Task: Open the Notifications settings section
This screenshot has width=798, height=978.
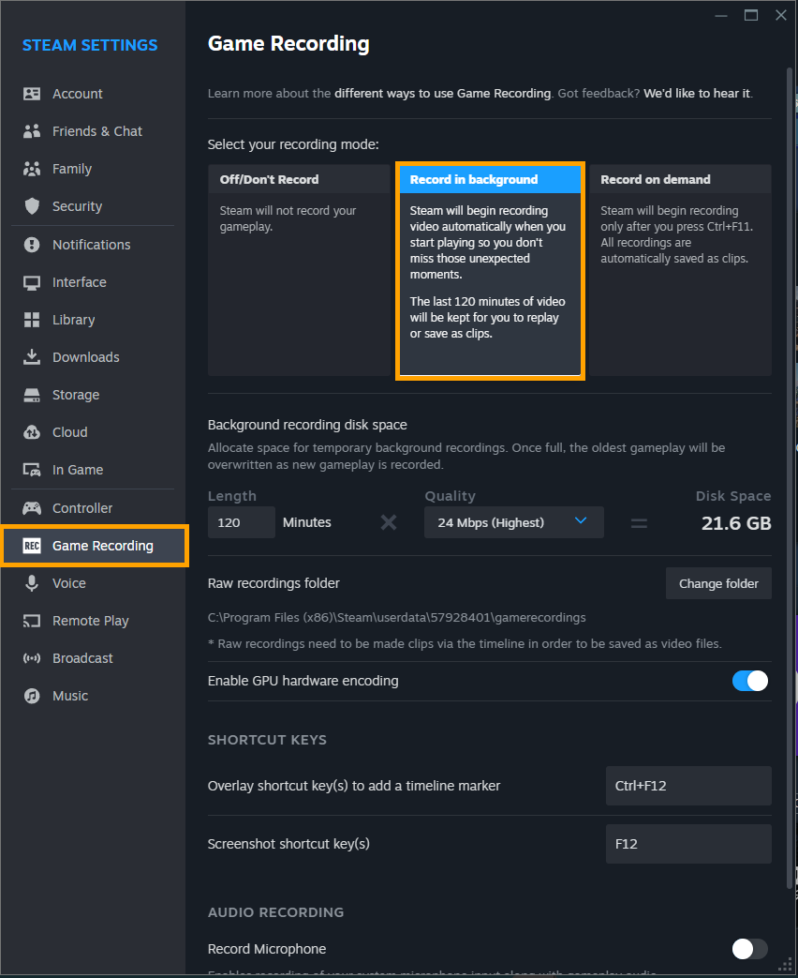Action: (x=93, y=245)
